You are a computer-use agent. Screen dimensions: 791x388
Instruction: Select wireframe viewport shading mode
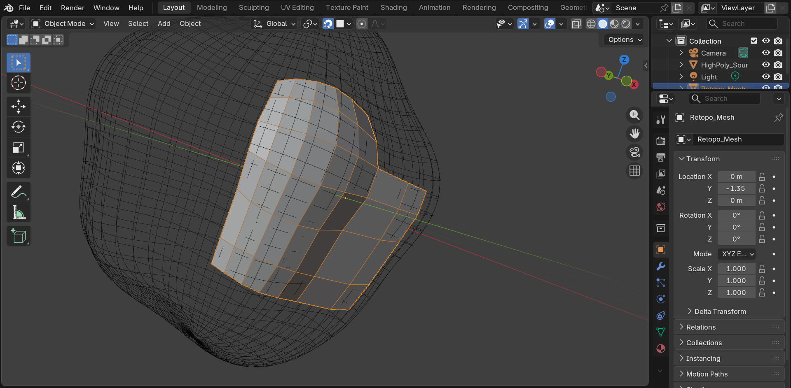tap(591, 24)
